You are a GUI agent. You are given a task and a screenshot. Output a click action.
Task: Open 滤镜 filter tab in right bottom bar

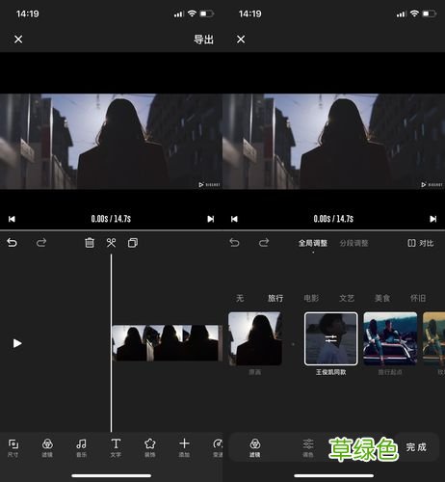(255, 447)
